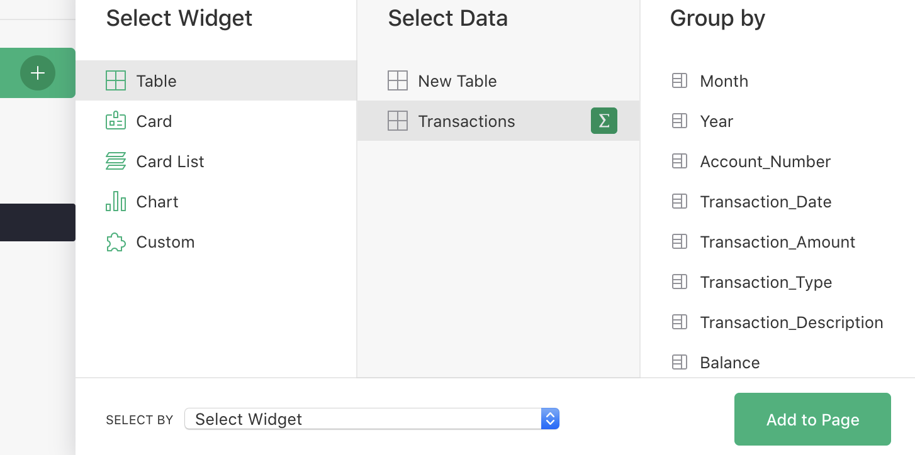Select the Chart widget icon
915x455 pixels.
117,201
